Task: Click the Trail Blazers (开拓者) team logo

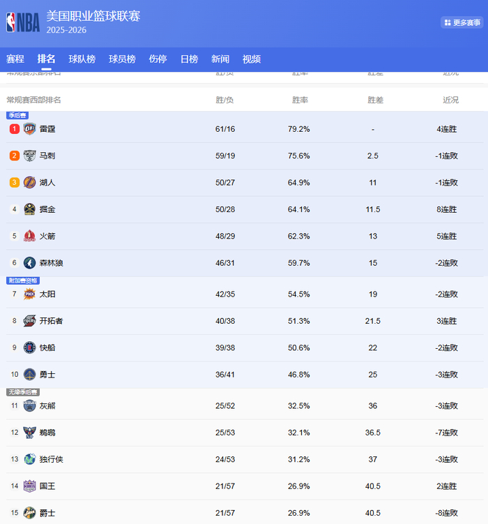Action: 29,321
